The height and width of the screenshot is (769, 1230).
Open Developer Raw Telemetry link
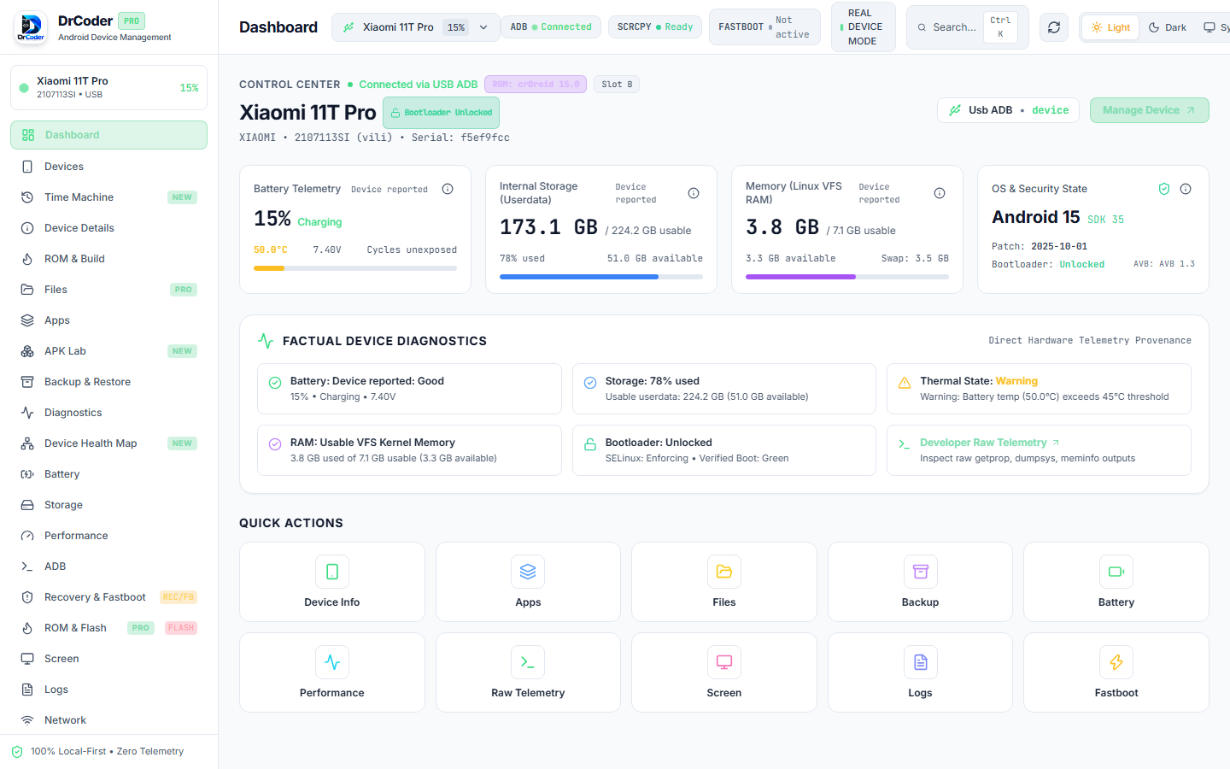[x=989, y=443]
